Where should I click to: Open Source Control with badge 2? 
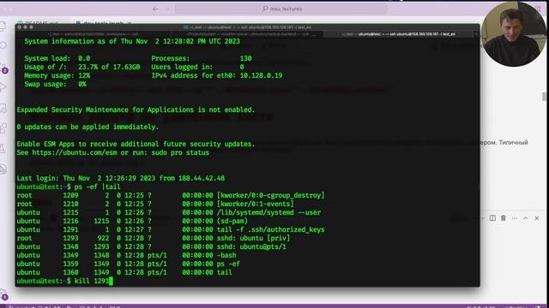click(x=3, y=68)
